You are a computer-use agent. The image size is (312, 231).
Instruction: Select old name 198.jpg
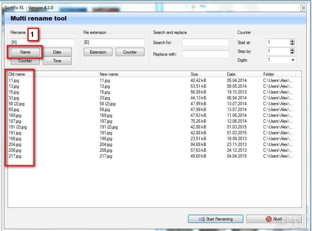[15, 138]
